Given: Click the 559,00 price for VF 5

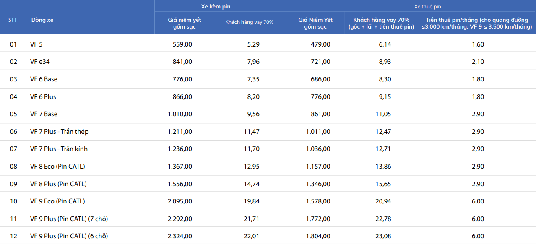Looking at the screenshot, I should (182, 44).
